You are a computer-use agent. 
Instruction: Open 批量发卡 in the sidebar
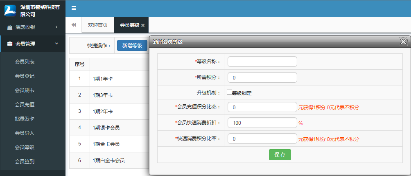(25, 119)
